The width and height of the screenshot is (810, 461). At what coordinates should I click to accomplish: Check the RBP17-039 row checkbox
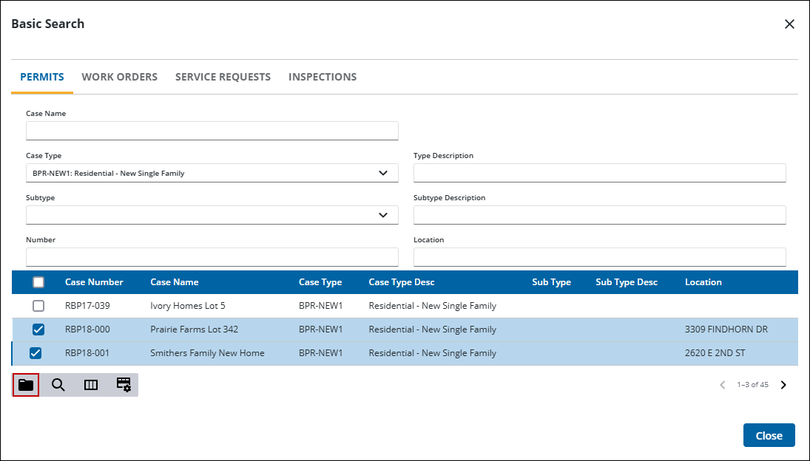tap(38, 306)
